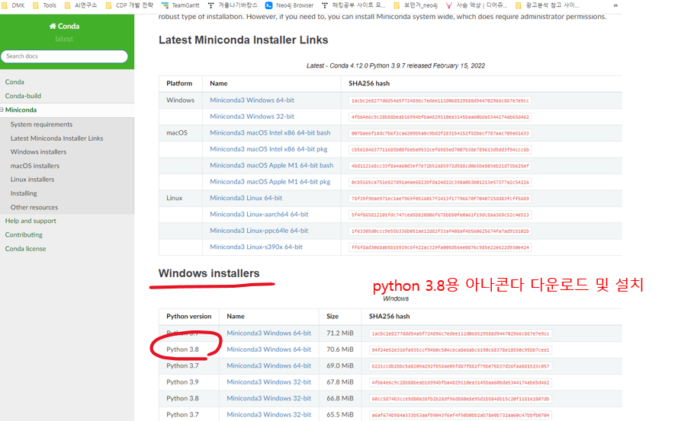This screenshot has width=697, height=421.
Task: Select the hash beginning 007bae6f18 for macOS bash
Action: 440,133
